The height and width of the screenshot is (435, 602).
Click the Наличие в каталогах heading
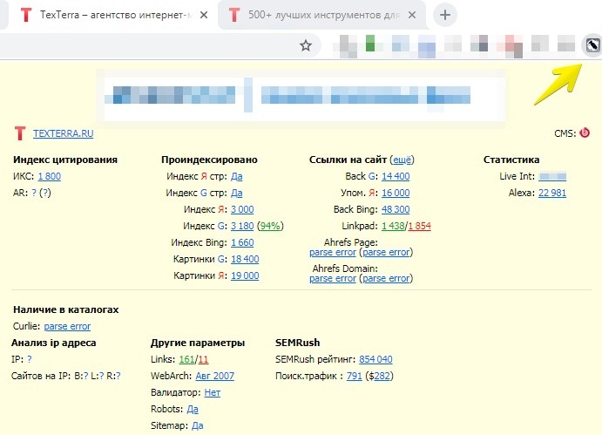click(x=66, y=309)
